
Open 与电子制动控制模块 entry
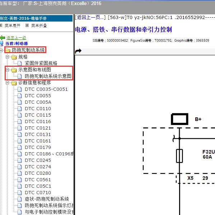[49, 212]
